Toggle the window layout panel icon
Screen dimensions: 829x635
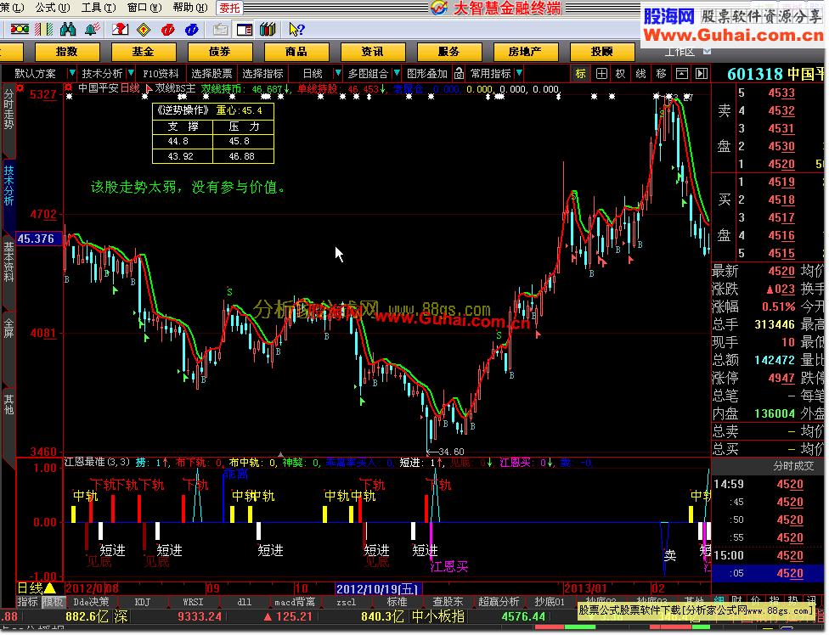(x=245, y=30)
